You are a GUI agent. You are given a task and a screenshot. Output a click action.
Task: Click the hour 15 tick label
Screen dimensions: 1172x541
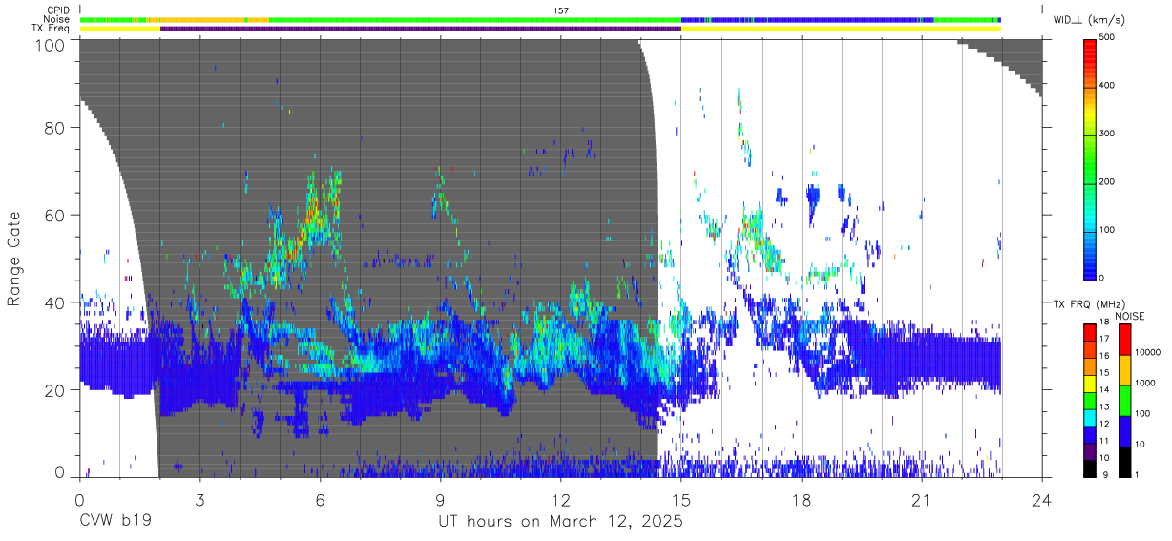(681, 498)
